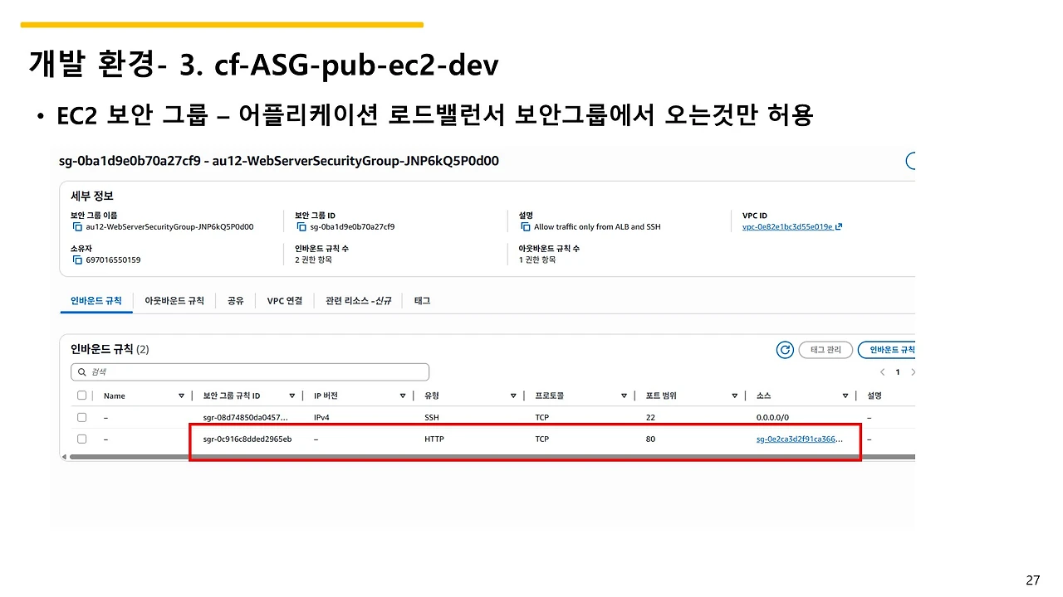Toggle the select-all checkbox in table header
1063x597 pixels.
pyautogui.click(x=81, y=396)
